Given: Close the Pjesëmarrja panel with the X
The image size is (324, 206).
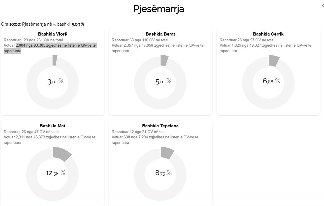Looking at the screenshot, I should [x=322, y=5].
